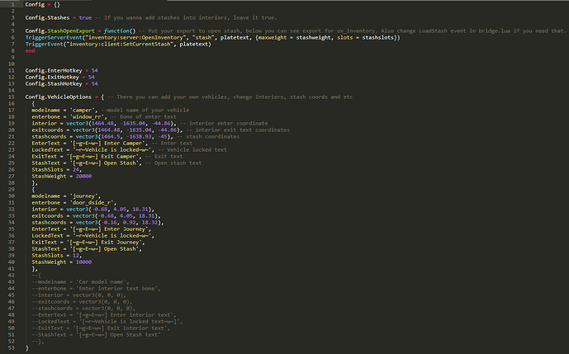Click the 'LockedText' key on line 23
The height and width of the screenshot is (354, 569).
(47, 149)
